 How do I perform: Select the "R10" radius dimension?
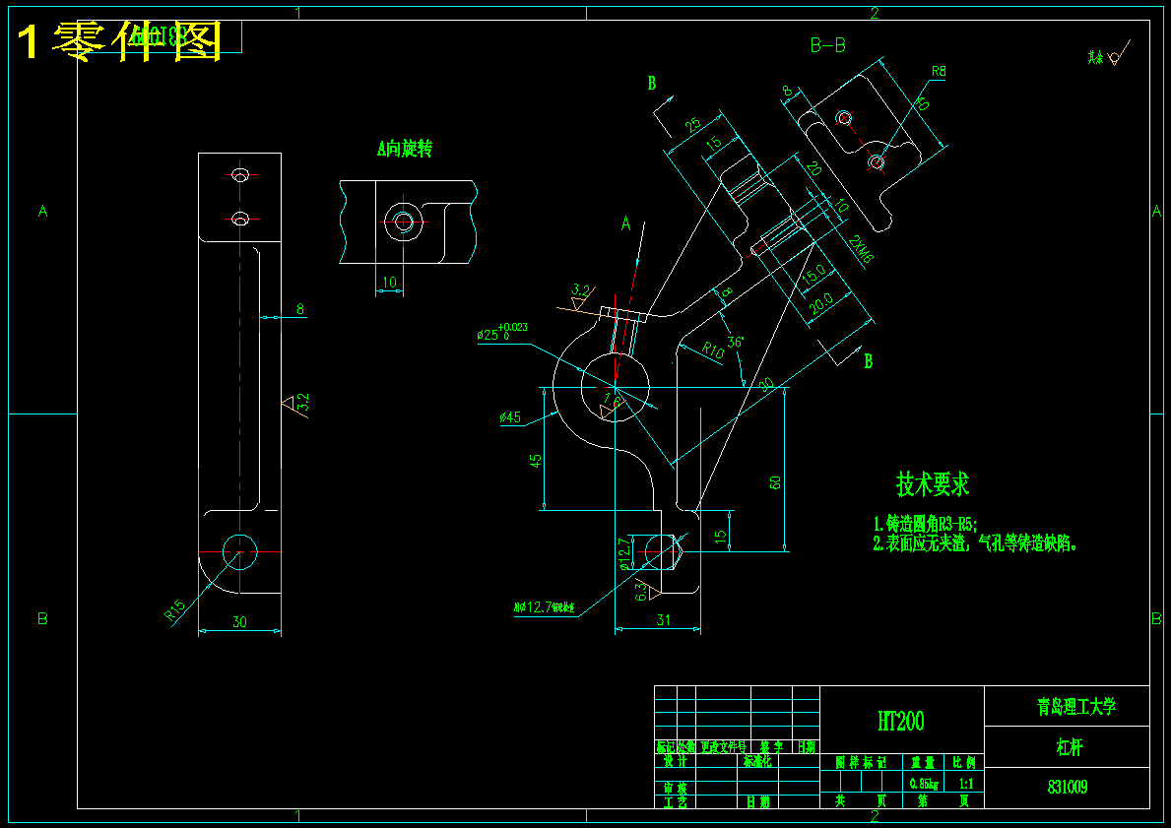click(x=712, y=350)
